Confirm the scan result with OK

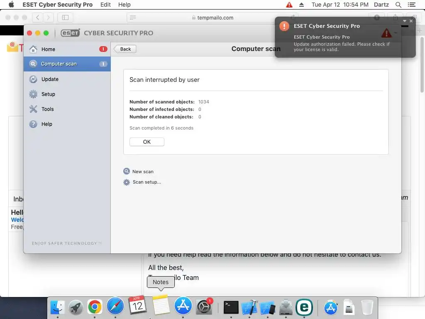click(147, 142)
